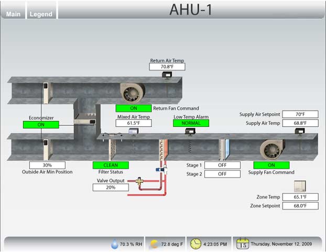This screenshot has height=252, width=326.
Task: Click the 4:23:05 PM time display
Action: pos(215,244)
